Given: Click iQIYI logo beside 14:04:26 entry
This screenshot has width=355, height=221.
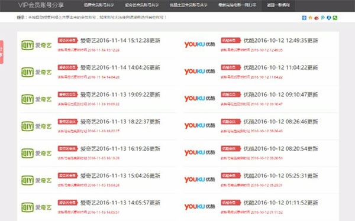Looking at the screenshot, I should coord(37,72).
